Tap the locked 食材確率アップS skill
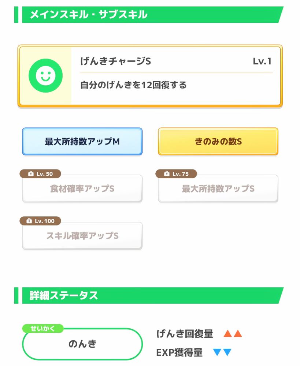The height and width of the screenshot is (366, 300). (82, 188)
